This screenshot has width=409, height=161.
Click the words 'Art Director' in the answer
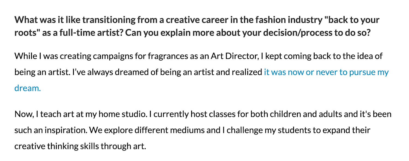pyautogui.click(x=234, y=56)
